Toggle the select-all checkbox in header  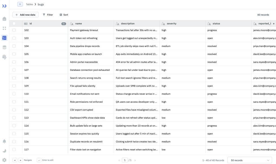(14, 23)
